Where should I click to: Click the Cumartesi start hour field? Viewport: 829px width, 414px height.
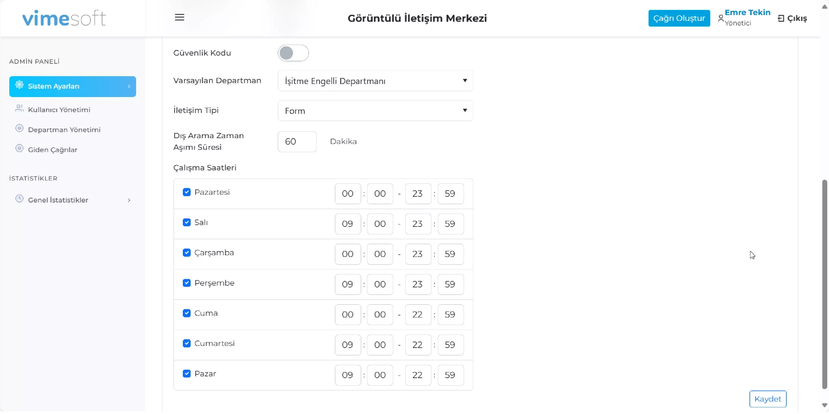pyautogui.click(x=348, y=345)
